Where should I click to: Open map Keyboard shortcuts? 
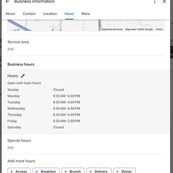(x=112, y=29)
